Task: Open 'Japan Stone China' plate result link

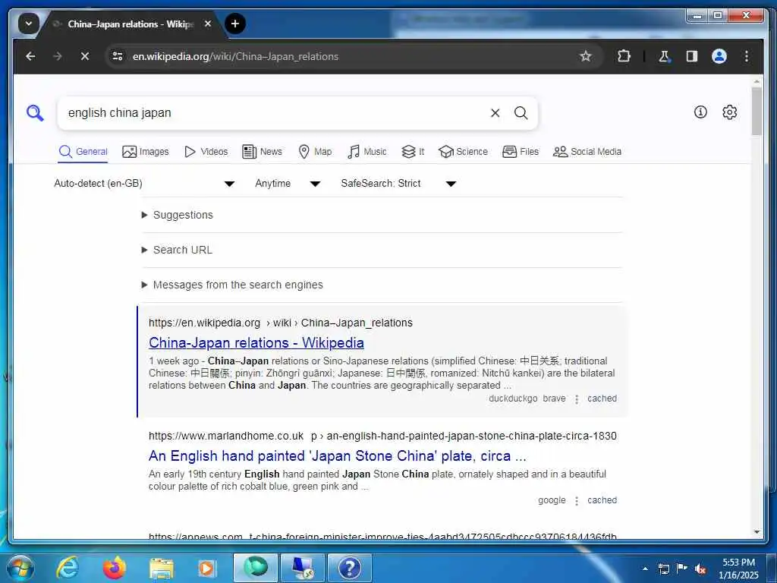Action: pyautogui.click(x=338, y=456)
